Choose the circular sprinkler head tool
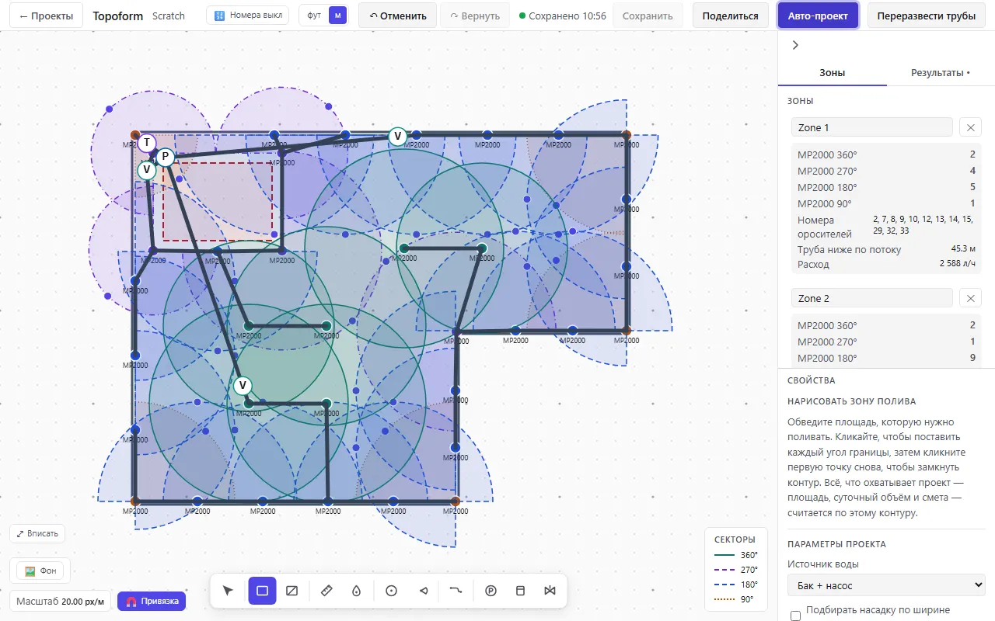The width and height of the screenshot is (995, 621). pos(391,591)
